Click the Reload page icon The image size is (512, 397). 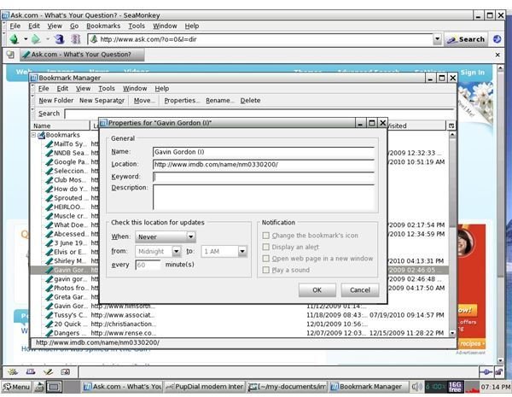point(59,39)
